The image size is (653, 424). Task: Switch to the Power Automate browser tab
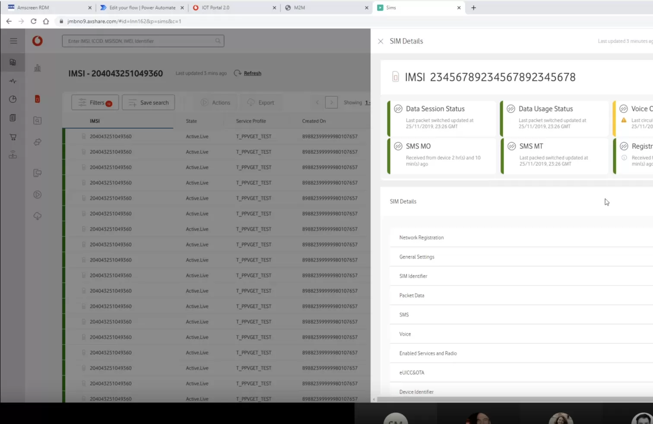142,8
